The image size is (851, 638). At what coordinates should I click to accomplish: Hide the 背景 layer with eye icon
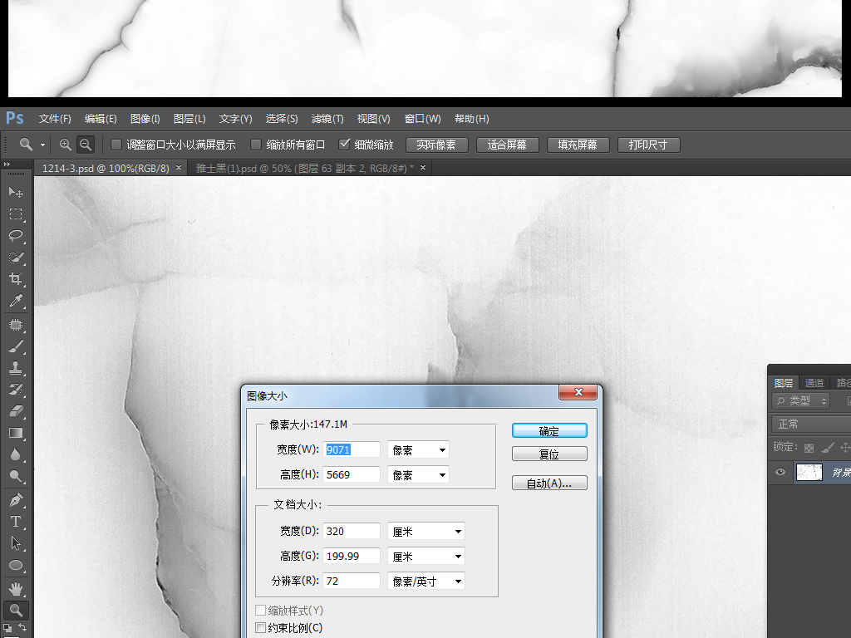pos(780,472)
